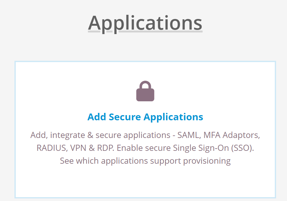Click 'See which applications support' text
Image resolution: width=287 pixels, height=201 pixels.
click(120, 161)
